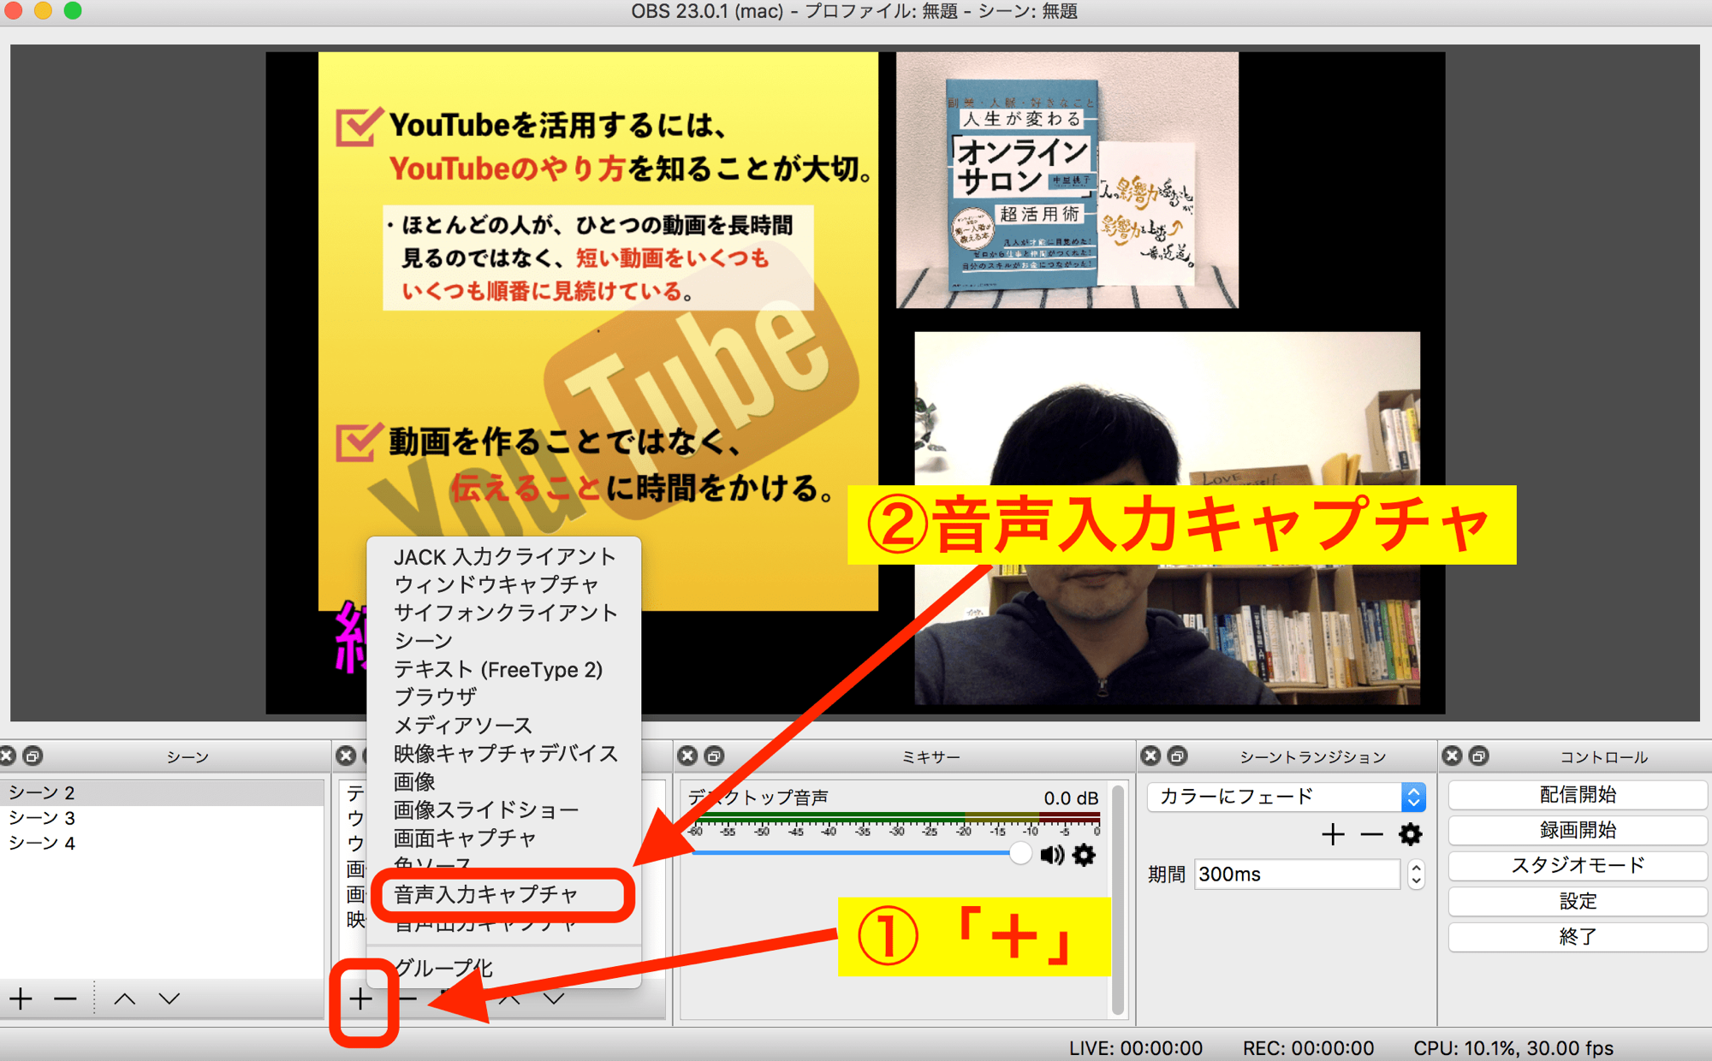
Task: Move the scene down with the down arrow
Action: 169,999
